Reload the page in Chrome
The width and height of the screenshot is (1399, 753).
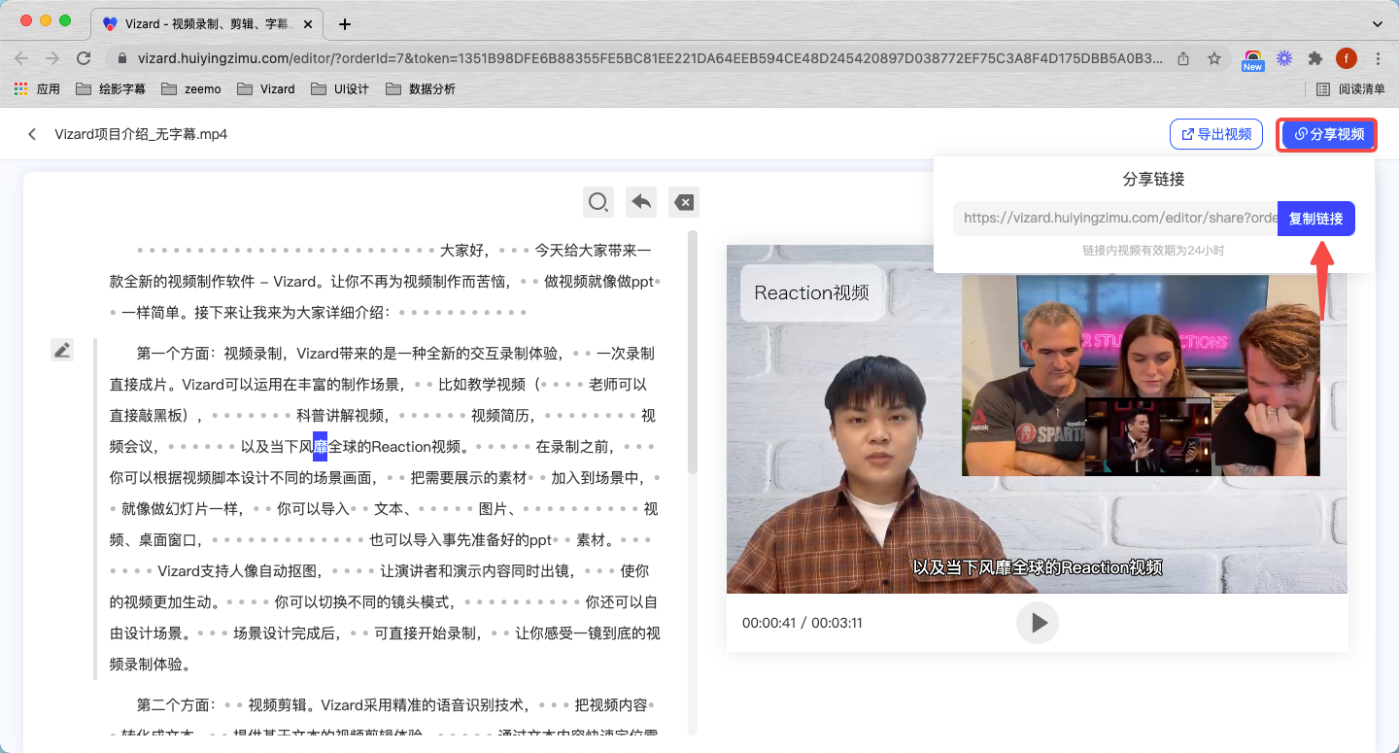(x=84, y=58)
